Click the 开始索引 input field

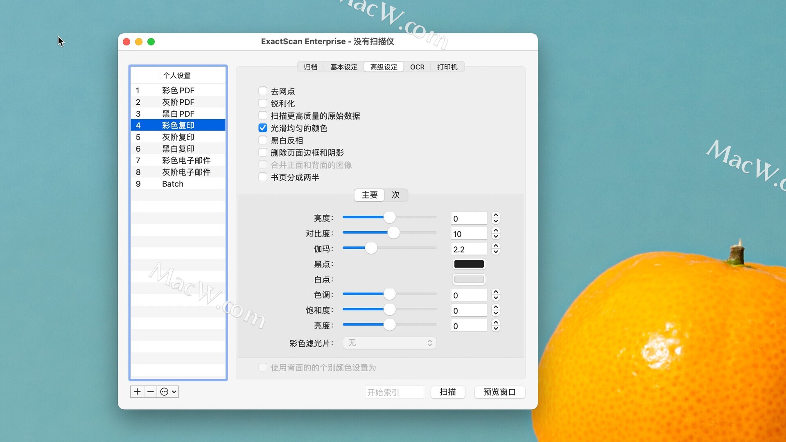(x=394, y=392)
